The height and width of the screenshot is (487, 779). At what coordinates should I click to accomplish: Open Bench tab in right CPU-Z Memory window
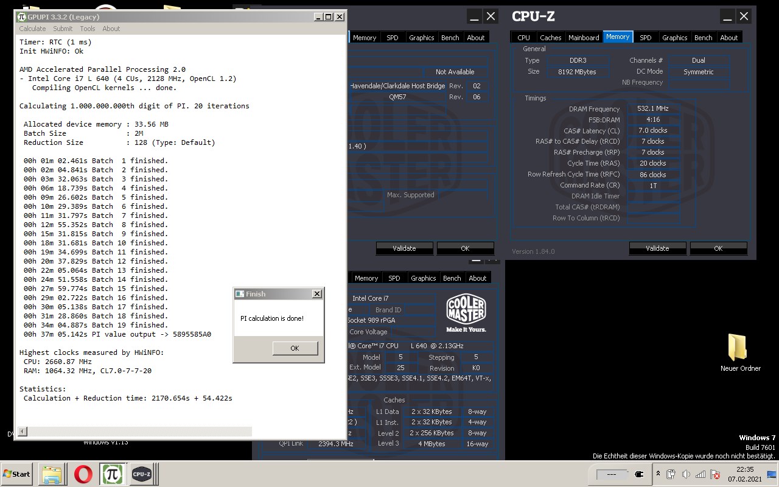click(x=704, y=37)
